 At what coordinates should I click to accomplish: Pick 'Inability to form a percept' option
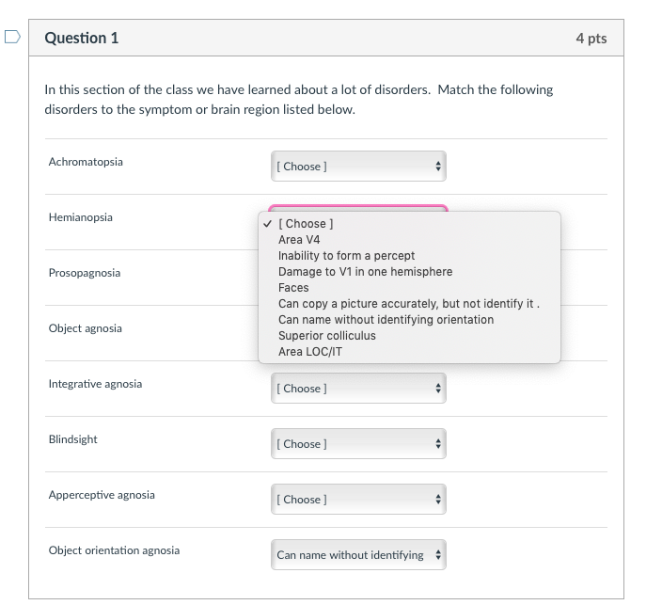(x=346, y=256)
